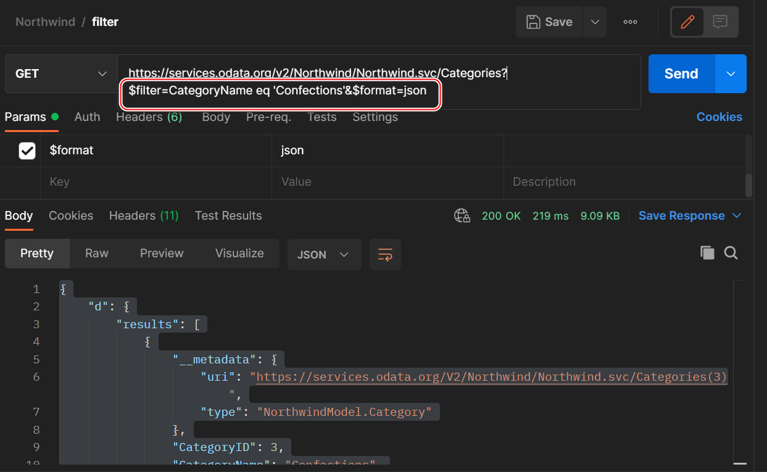
Task: Click the $format key cell
Action: point(156,151)
